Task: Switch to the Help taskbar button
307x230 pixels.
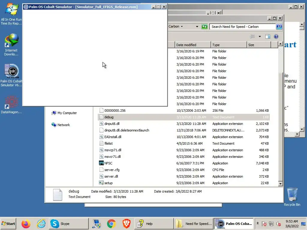Action: 154,223
